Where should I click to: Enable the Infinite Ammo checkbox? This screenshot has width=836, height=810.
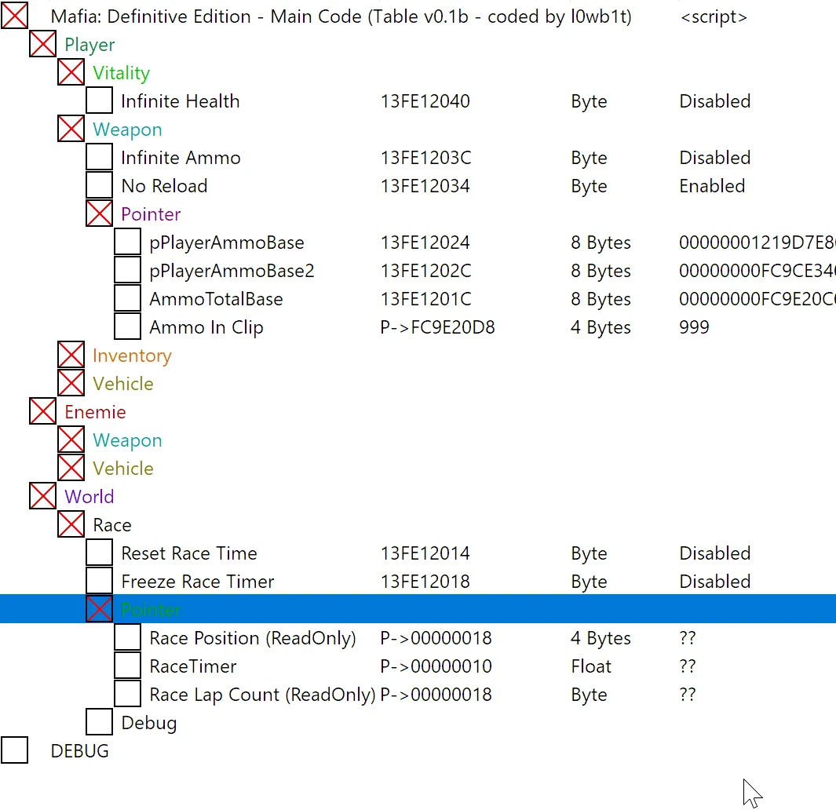pos(99,157)
